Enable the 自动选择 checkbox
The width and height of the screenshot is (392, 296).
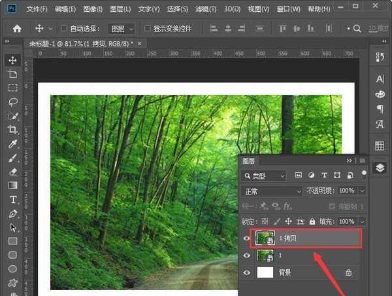coord(63,29)
